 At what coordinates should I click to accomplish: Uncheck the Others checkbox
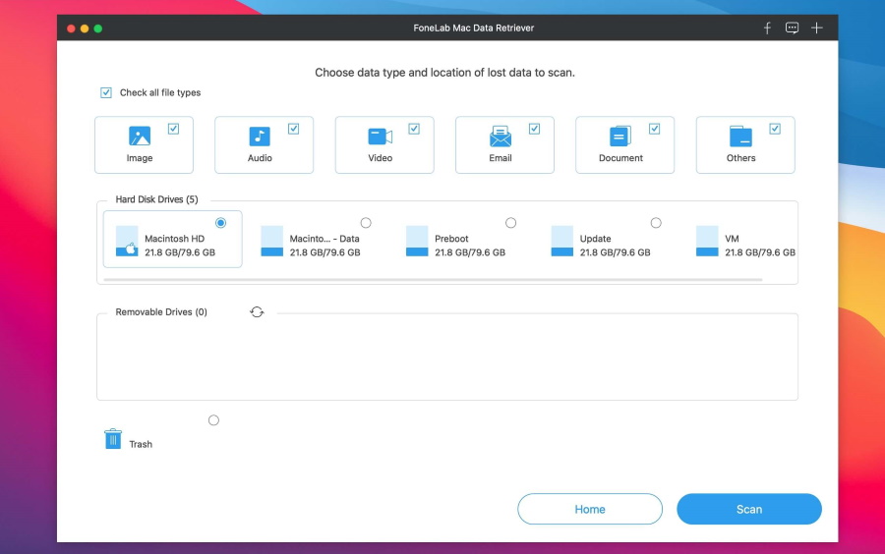(x=775, y=129)
